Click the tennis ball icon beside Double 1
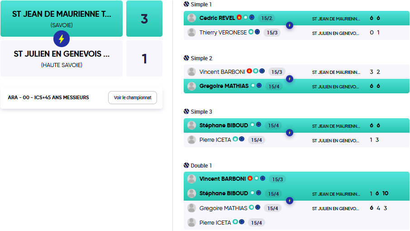The width and height of the screenshot is (410, 231). (x=186, y=165)
